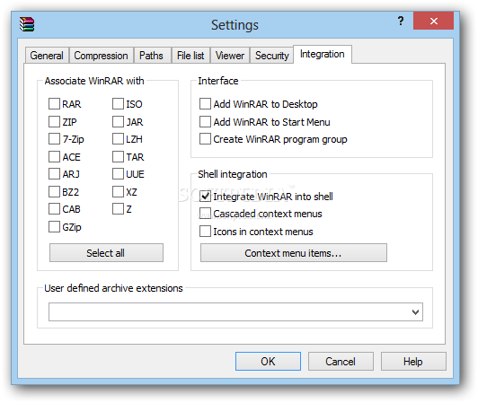Screen dimensions: 478x403
Task: Tick the ISO association box
Action: pos(118,103)
